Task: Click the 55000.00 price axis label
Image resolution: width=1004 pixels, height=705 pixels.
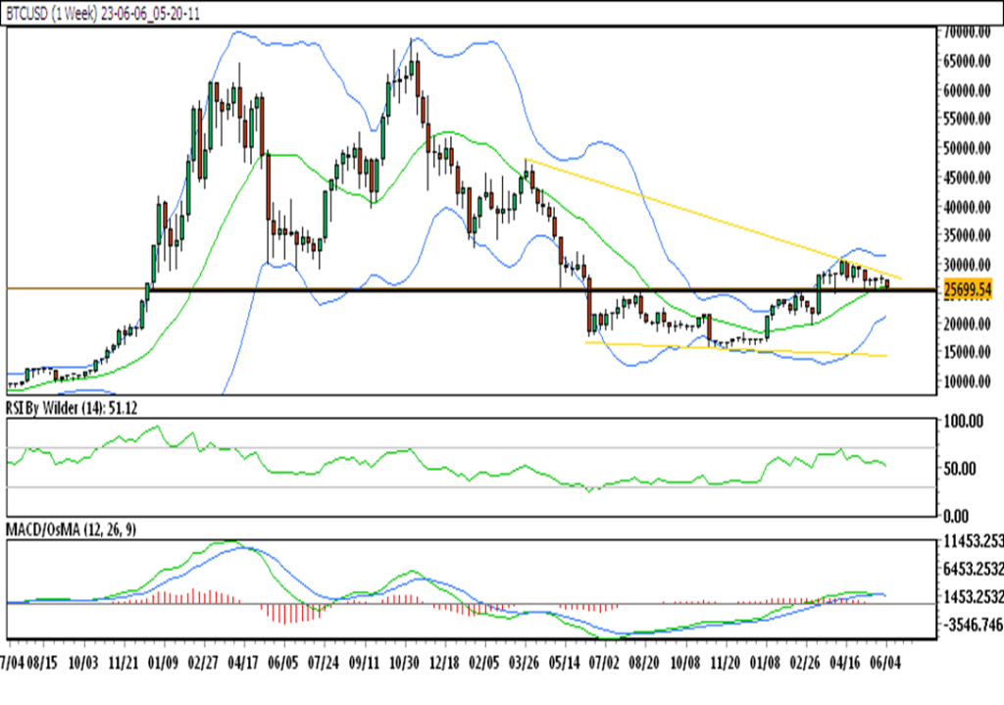Action: point(967,119)
